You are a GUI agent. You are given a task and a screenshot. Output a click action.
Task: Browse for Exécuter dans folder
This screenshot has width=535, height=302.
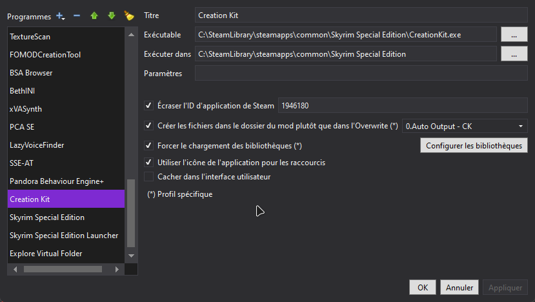click(514, 54)
